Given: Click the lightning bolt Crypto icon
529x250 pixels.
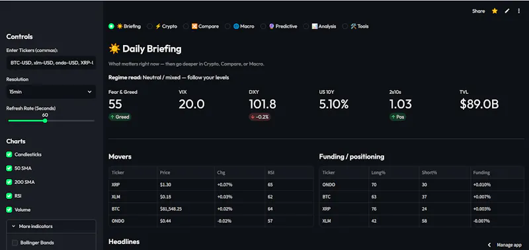Looking at the screenshot, I should [158, 26].
